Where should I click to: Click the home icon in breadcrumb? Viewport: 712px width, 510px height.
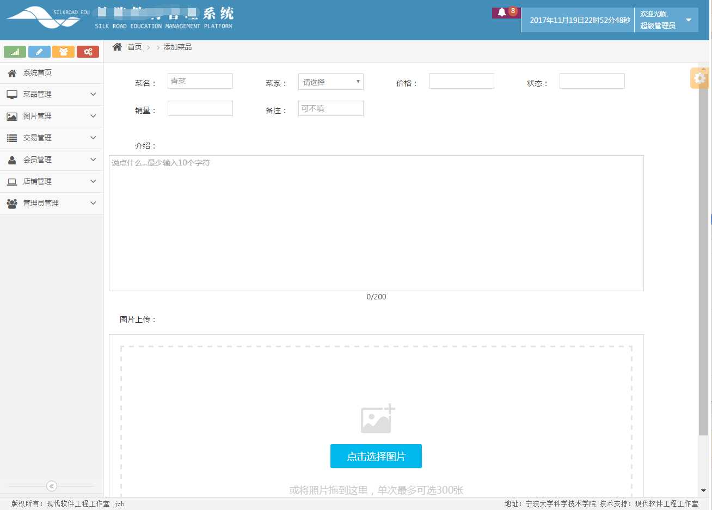pyautogui.click(x=117, y=47)
